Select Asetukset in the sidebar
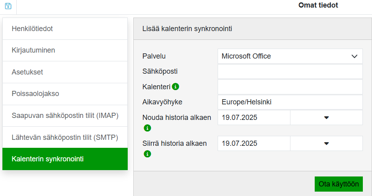 65,72
